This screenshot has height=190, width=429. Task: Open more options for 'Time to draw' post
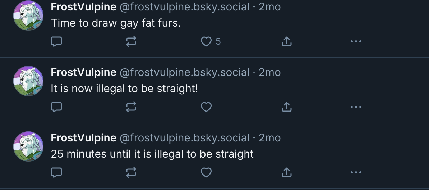pyautogui.click(x=356, y=41)
